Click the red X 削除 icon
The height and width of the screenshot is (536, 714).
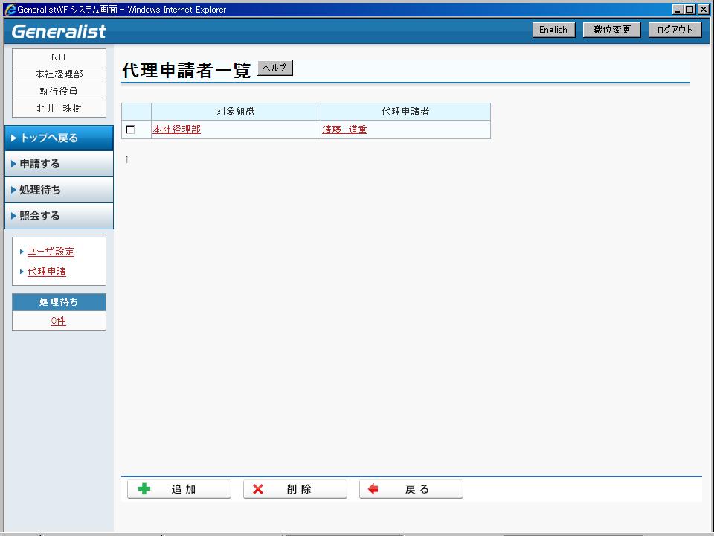(258, 489)
